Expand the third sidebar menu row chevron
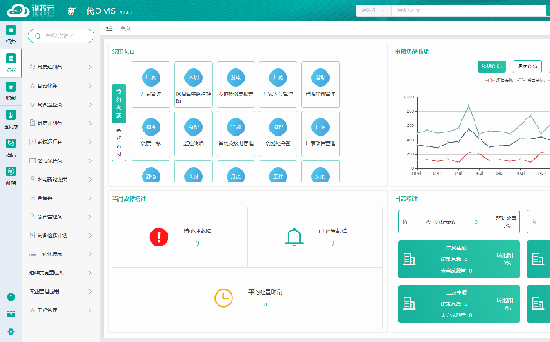The width and height of the screenshot is (550, 342). click(90, 104)
